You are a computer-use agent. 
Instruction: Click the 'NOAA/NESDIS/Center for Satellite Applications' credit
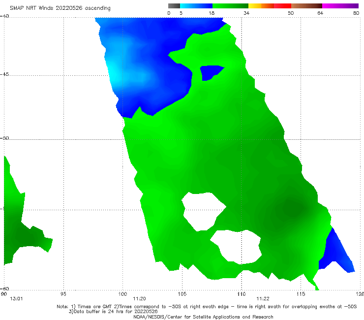(203, 317)
